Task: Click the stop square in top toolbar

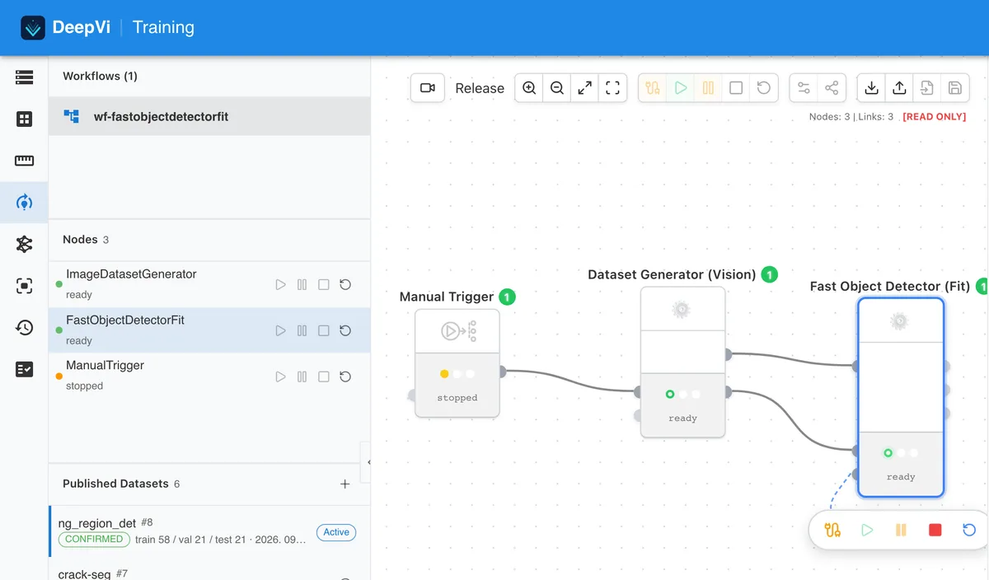Action: (x=736, y=88)
